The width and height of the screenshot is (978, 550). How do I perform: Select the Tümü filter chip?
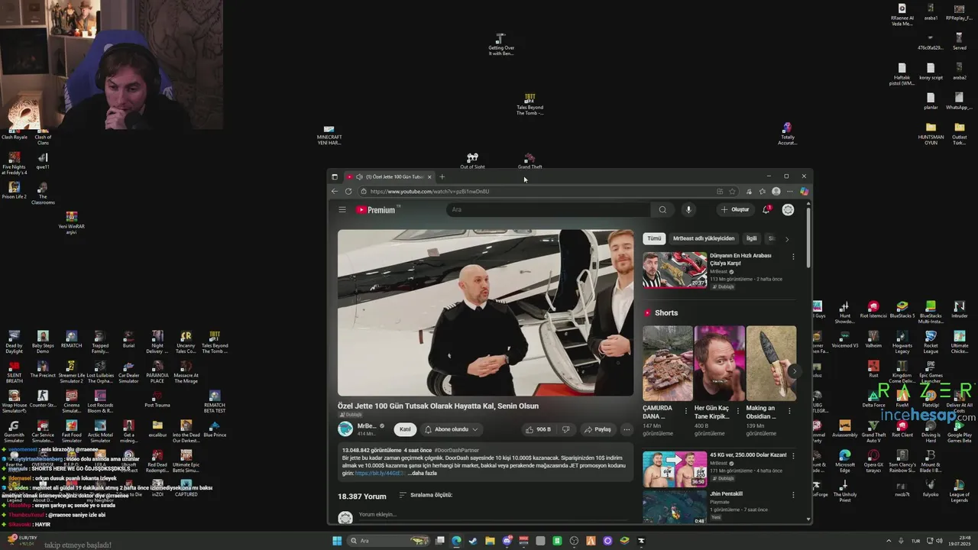tap(654, 238)
